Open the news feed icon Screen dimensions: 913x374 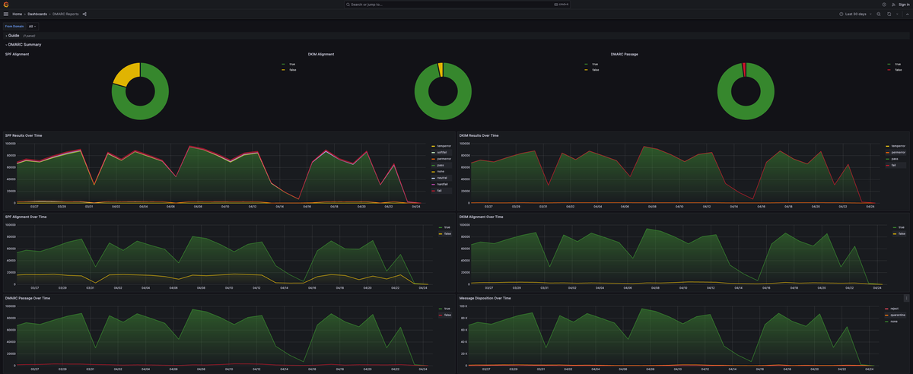point(893,5)
